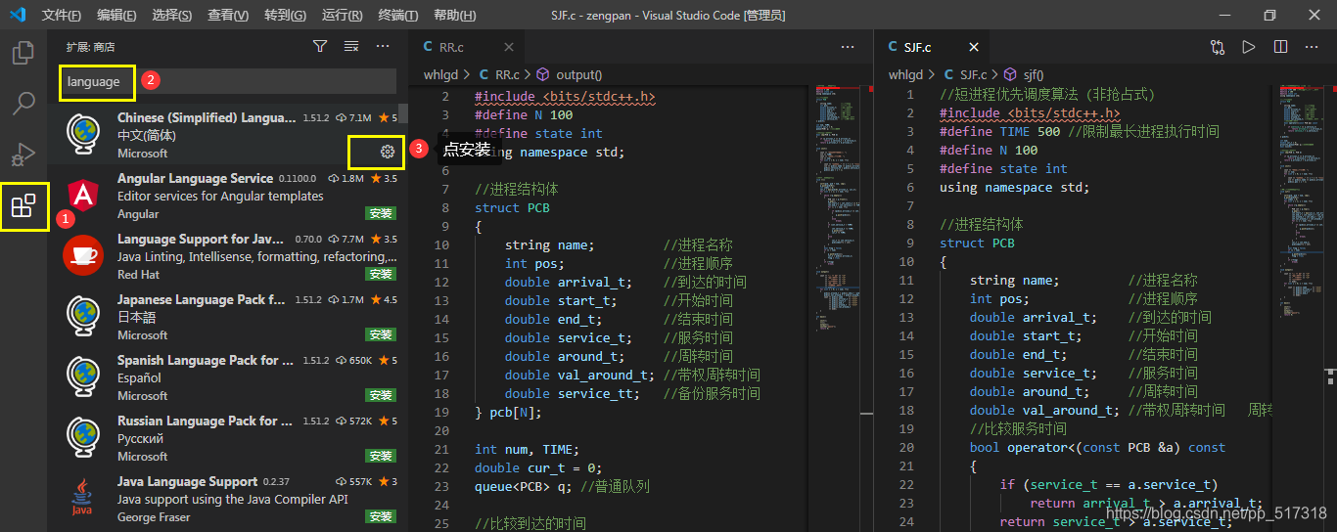
Task: Click whlgd breadcrumb in SJF.c editor
Action: click(905, 74)
